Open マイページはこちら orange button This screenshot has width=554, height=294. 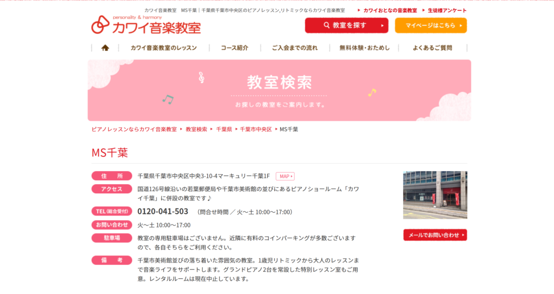pyautogui.click(x=431, y=25)
